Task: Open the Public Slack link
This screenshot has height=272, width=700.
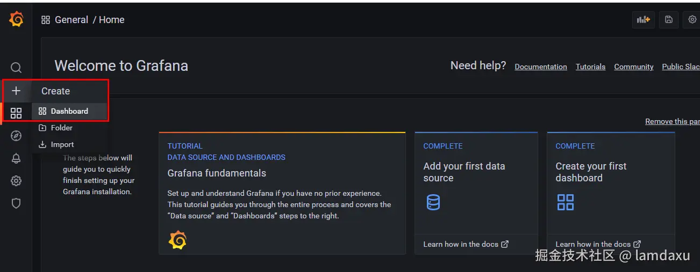Action: point(681,67)
